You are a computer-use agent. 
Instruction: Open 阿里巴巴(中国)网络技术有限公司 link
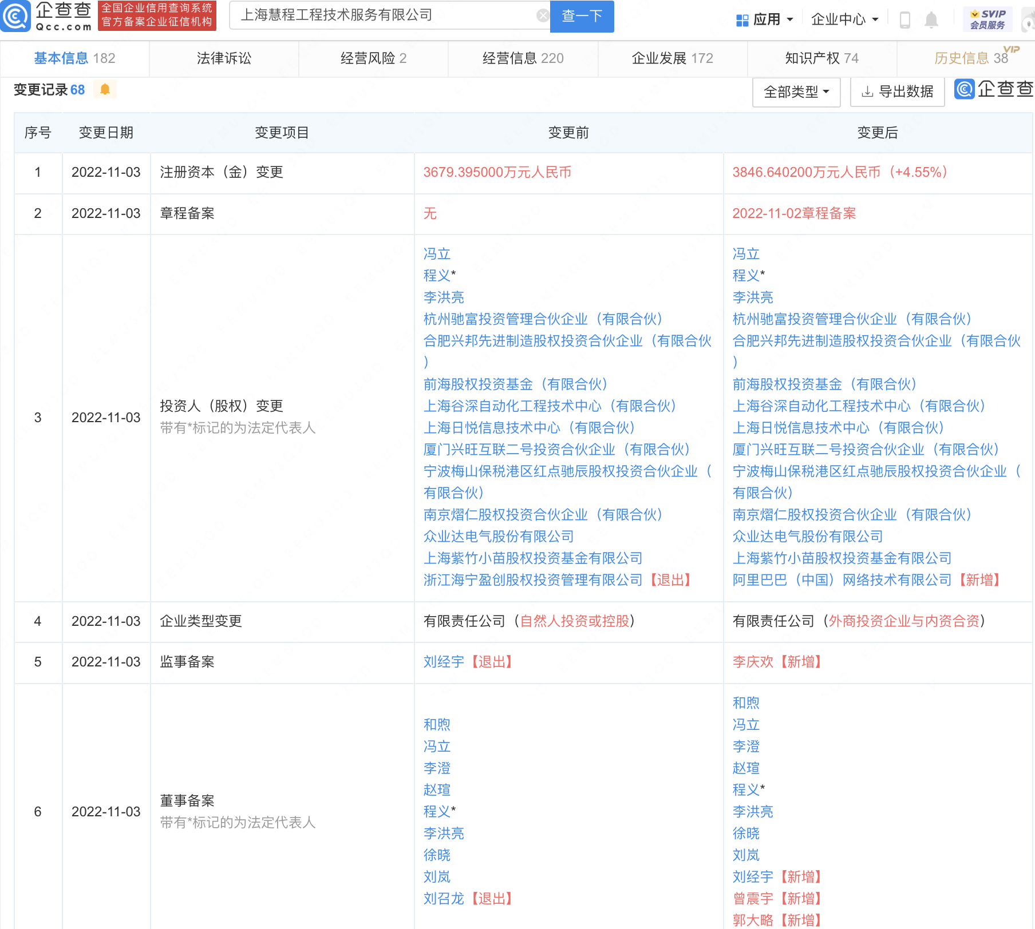tap(842, 580)
